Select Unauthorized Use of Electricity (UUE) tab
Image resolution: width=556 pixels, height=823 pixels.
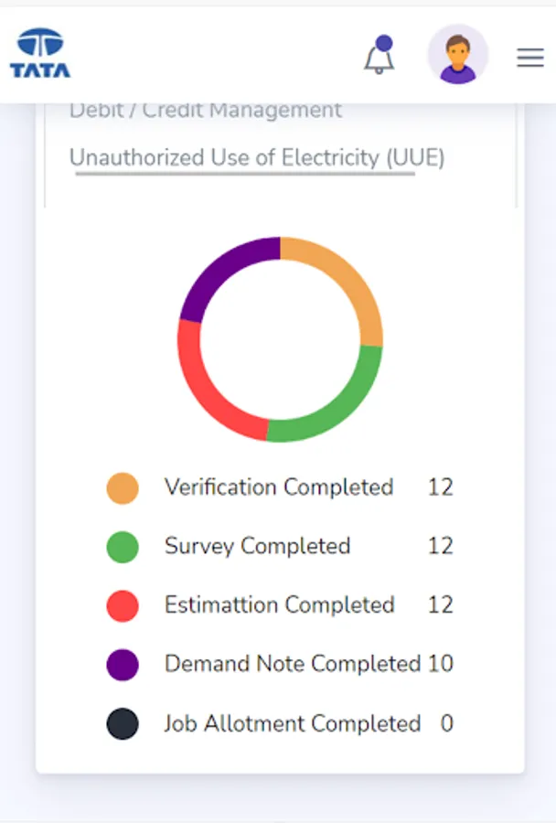257,157
